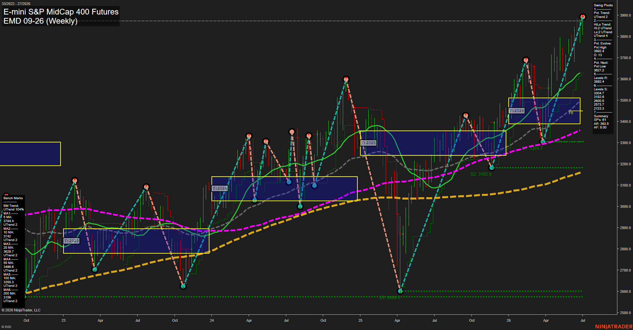Image resolution: width=633 pixels, height=330 pixels.
Task: Select the Y:2025 yearly range label
Action: pyautogui.click(x=368, y=143)
